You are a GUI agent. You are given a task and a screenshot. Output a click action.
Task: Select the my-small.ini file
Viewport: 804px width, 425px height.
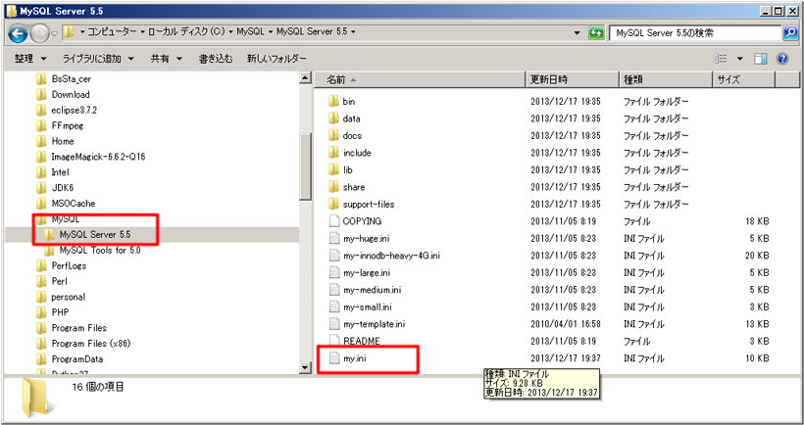(367, 307)
